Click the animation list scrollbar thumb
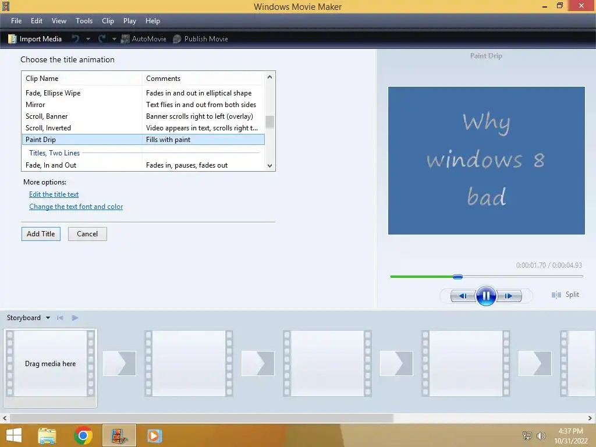The height and width of the screenshot is (447, 596). [269, 122]
